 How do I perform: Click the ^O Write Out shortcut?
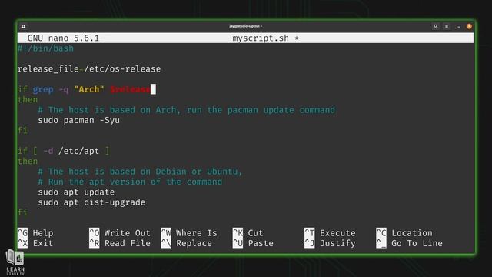120,233
